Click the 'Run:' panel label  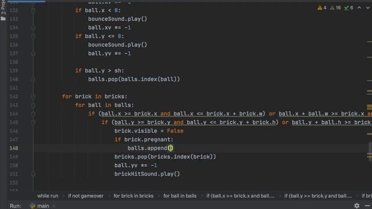coord(16,206)
